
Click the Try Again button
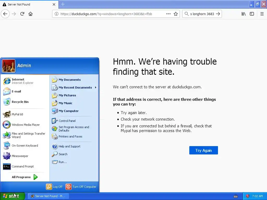tap(203, 150)
